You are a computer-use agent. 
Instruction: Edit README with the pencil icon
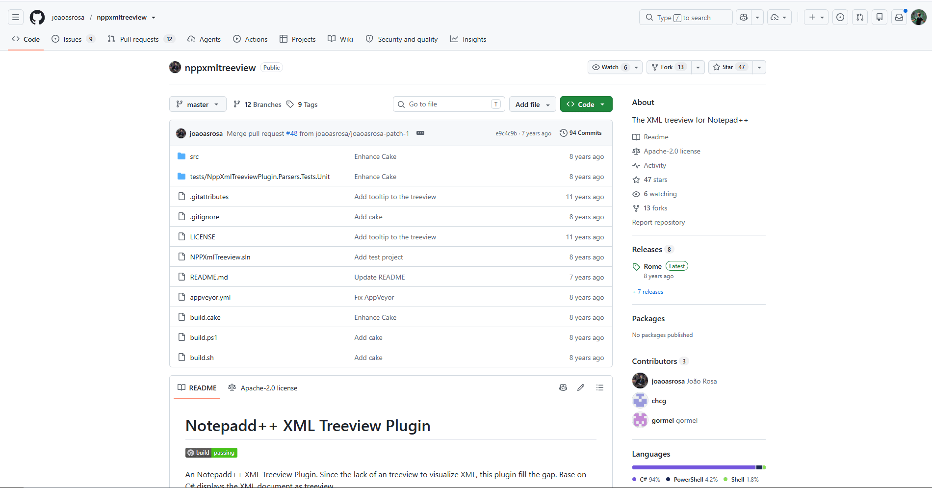(581, 387)
